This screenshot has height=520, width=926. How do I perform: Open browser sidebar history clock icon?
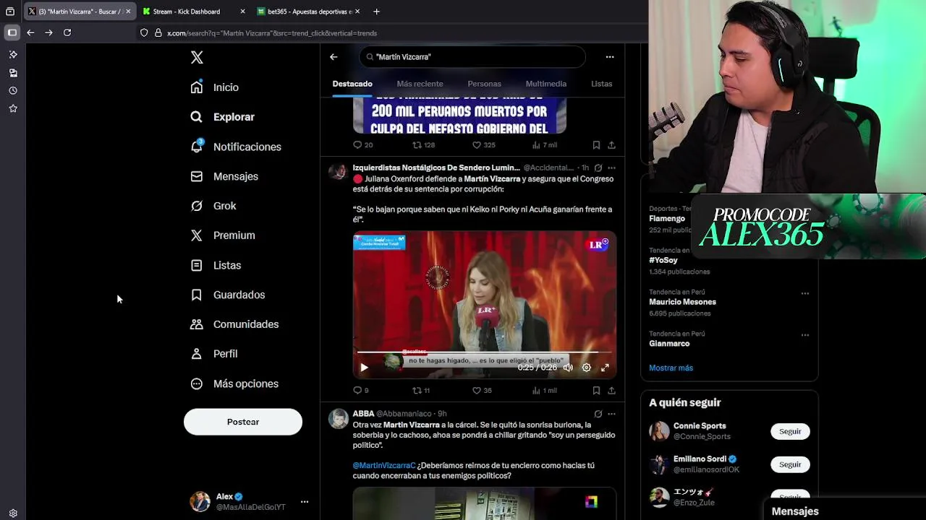(13, 91)
